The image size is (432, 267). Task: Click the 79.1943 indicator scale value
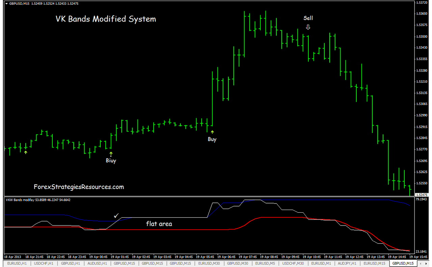click(422, 199)
